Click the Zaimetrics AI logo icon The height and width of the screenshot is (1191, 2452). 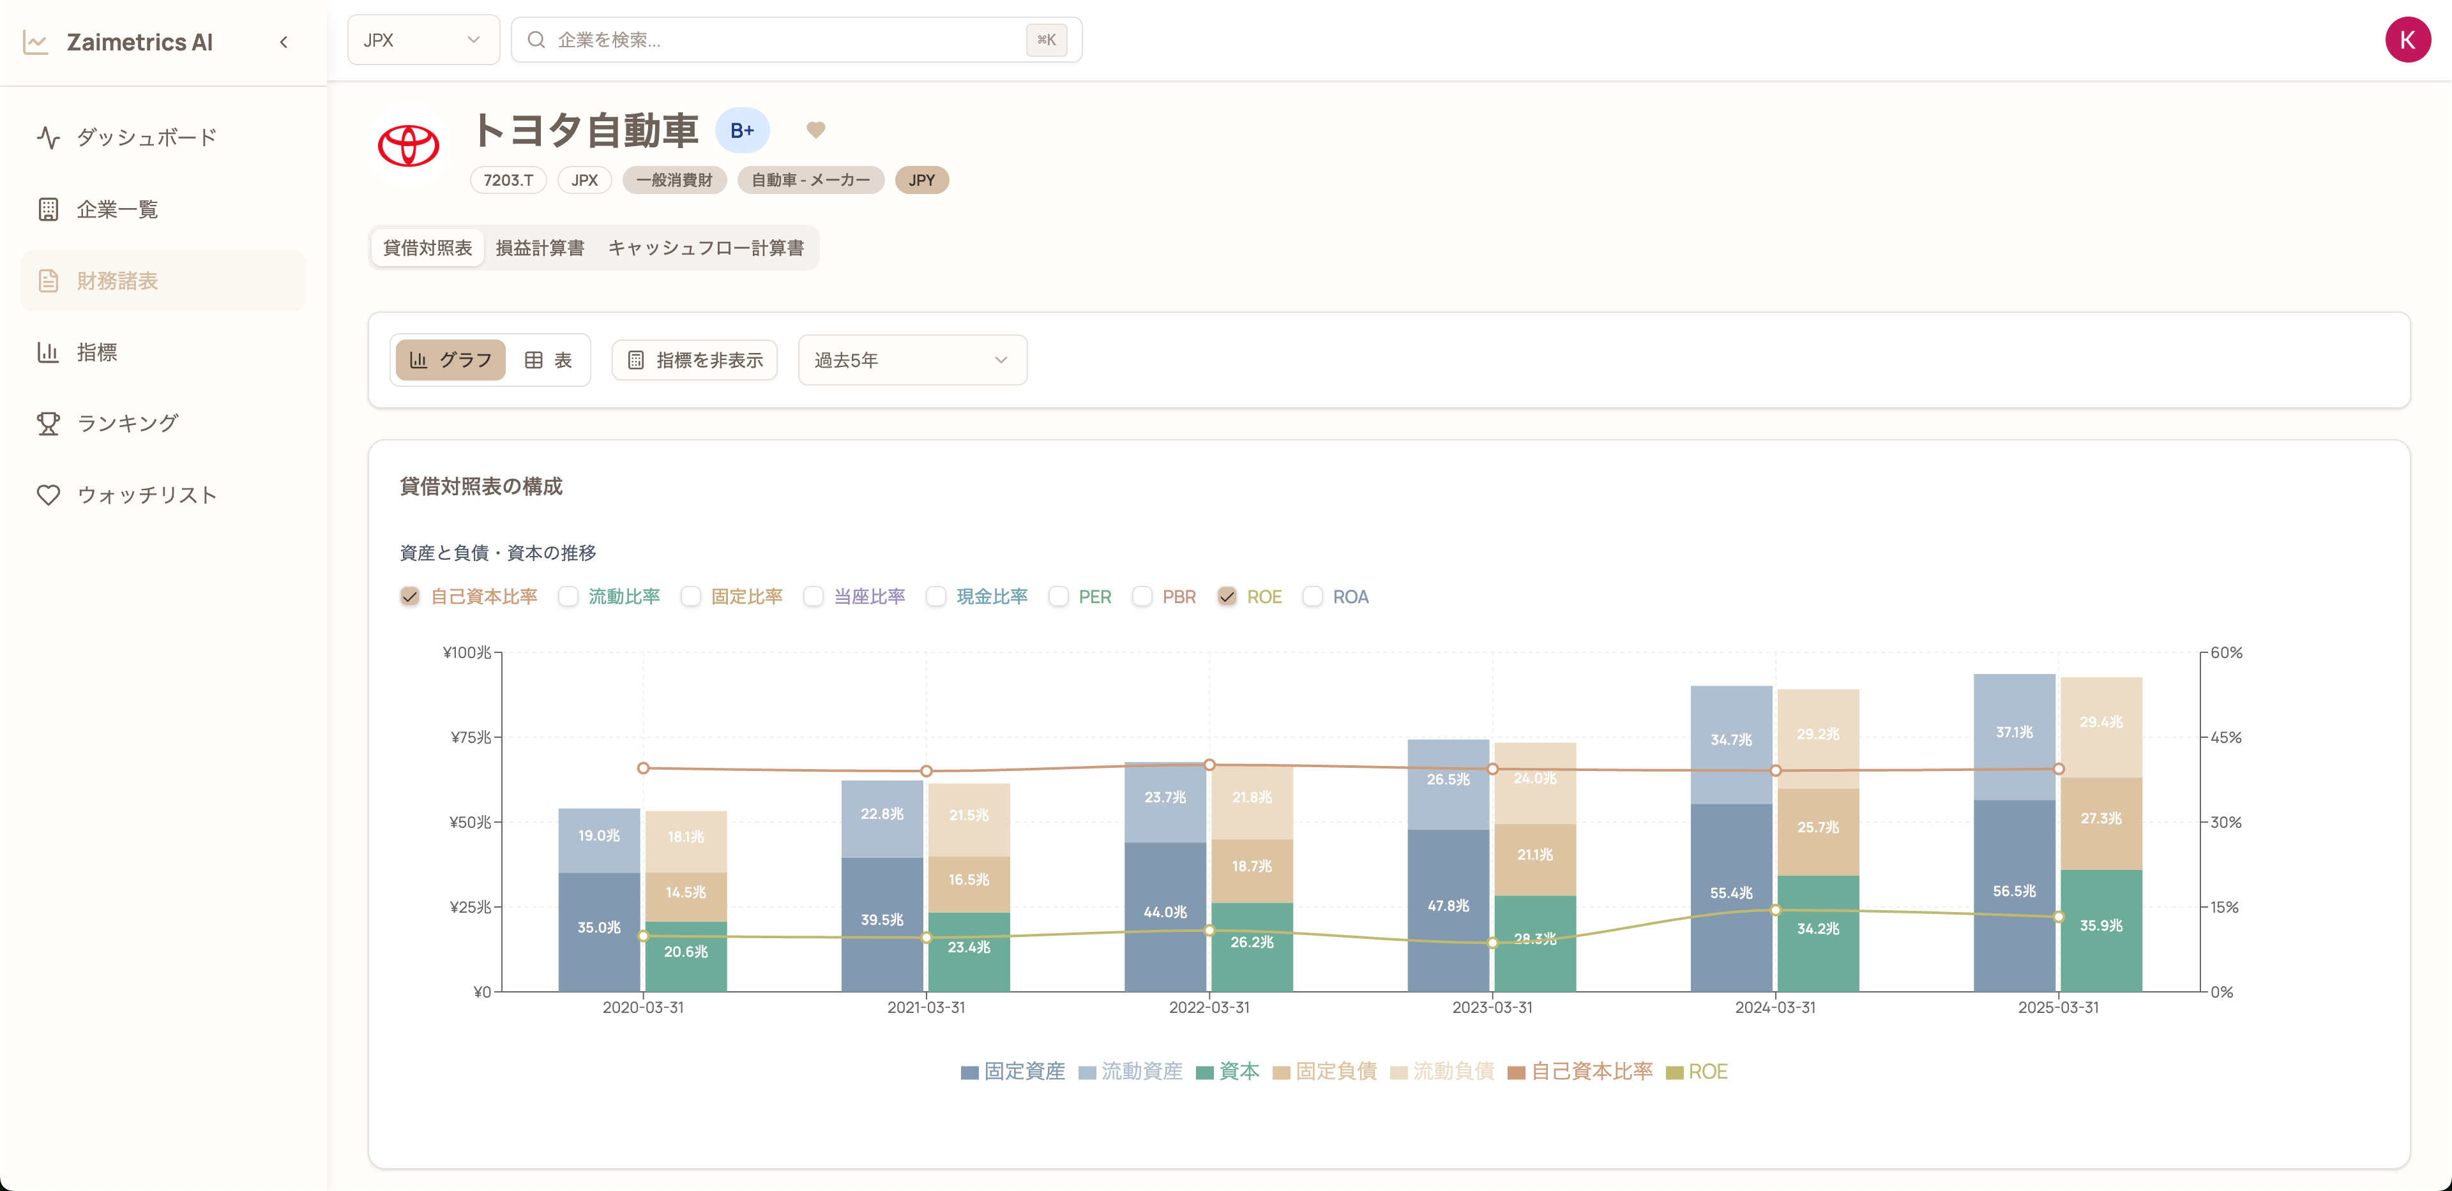tap(35, 42)
